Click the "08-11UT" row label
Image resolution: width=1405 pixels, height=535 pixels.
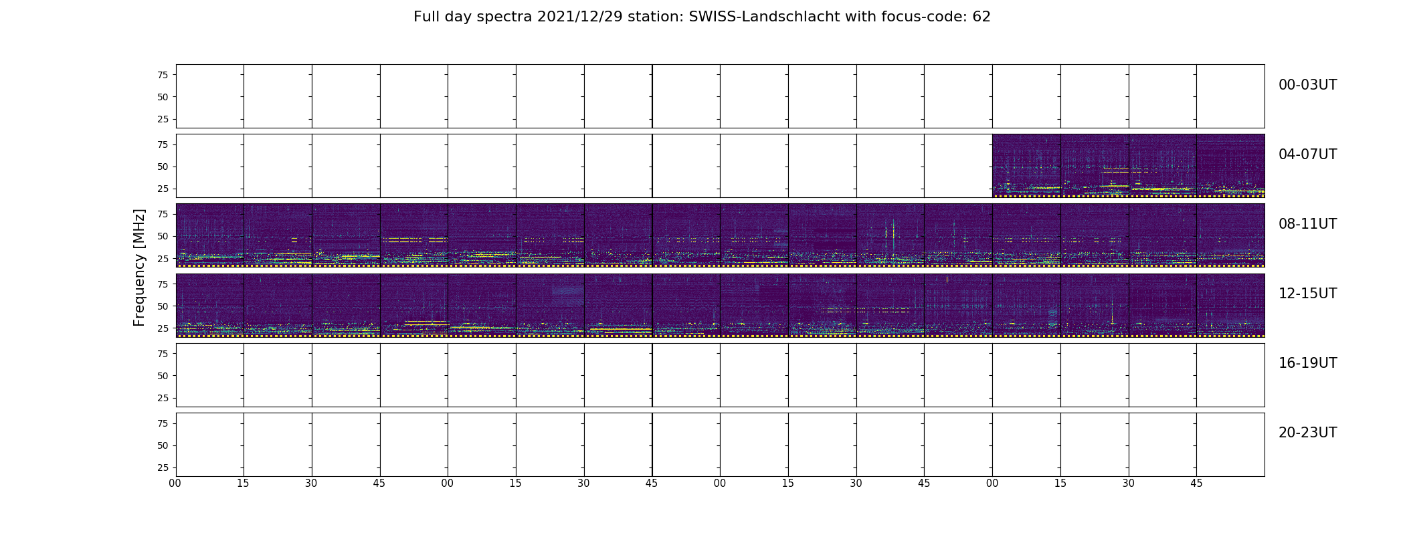pyautogui.click(x=1307, y=224)
